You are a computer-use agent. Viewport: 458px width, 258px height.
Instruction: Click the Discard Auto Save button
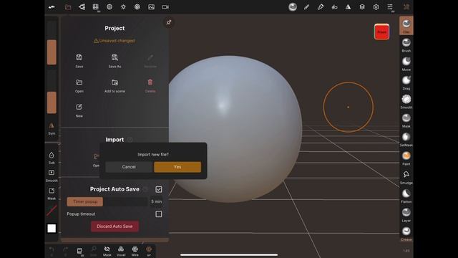(x=114, y=226)
